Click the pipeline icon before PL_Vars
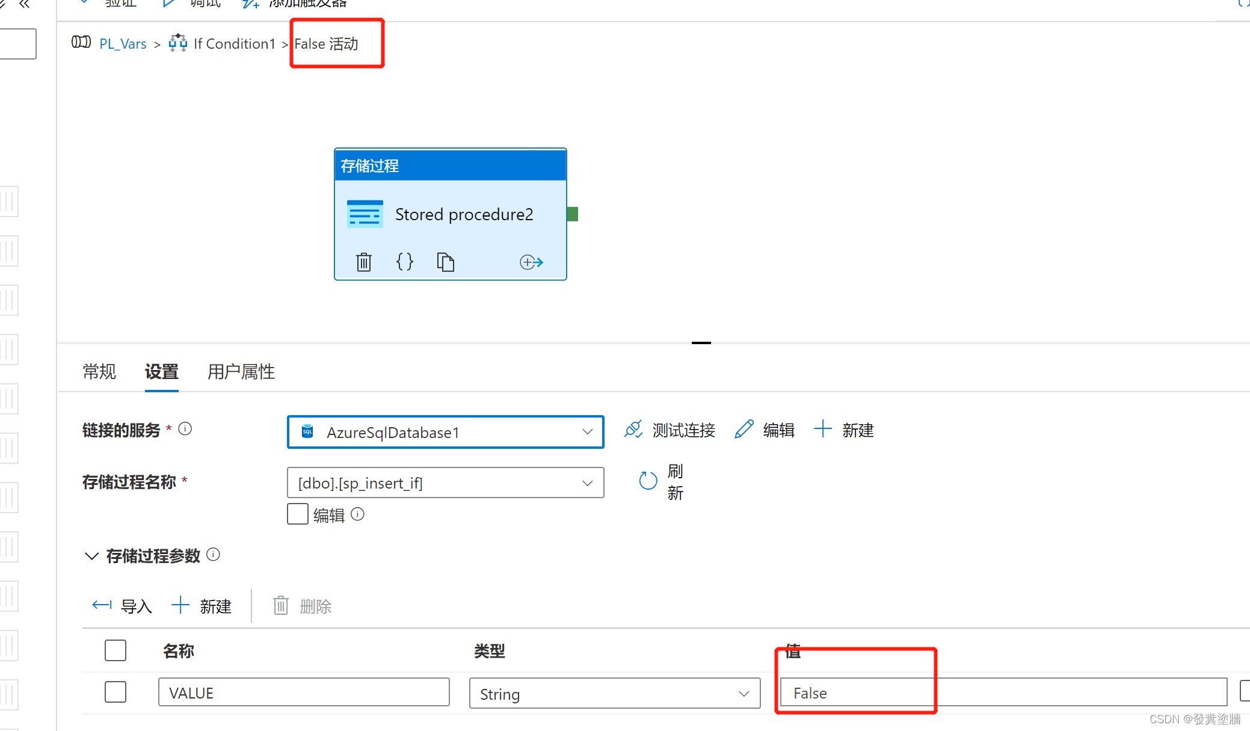Viewport: 1250px width, 731px height. tap(81, 42)
